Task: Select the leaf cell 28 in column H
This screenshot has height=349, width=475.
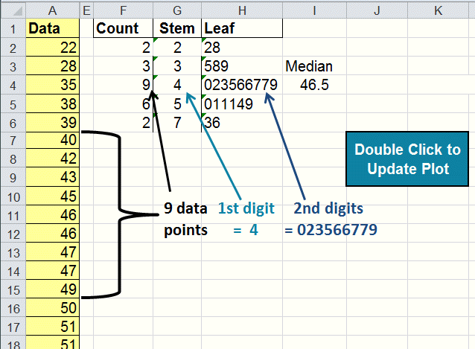Action: (242, 47)
